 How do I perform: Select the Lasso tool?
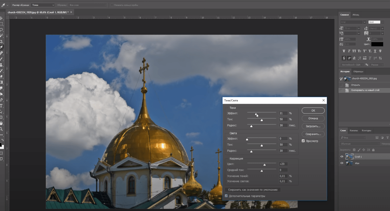click(x=2, y=30)
